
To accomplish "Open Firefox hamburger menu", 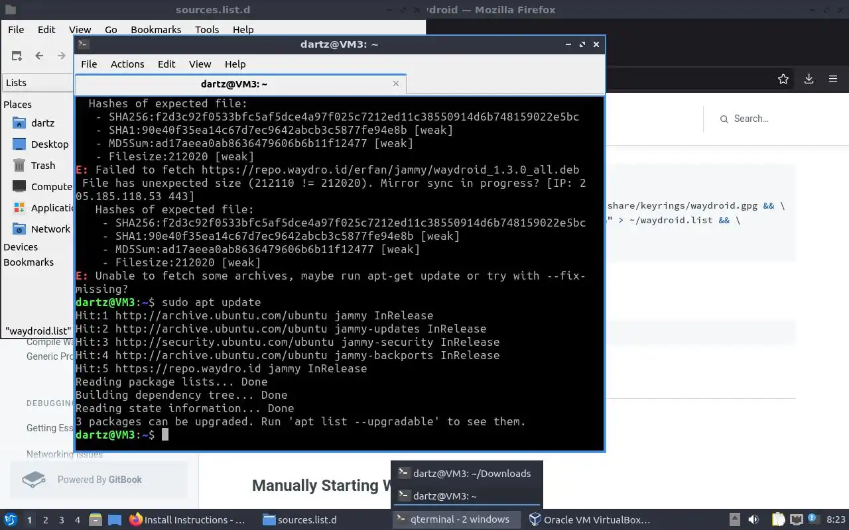I will (833, 79).
